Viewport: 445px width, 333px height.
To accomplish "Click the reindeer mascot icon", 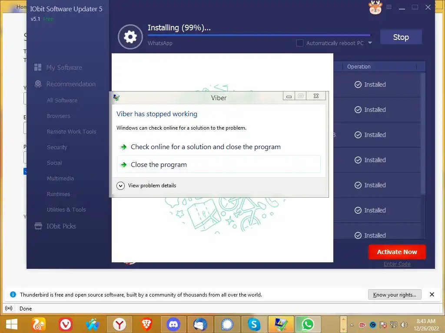I will tap(375, 7).
